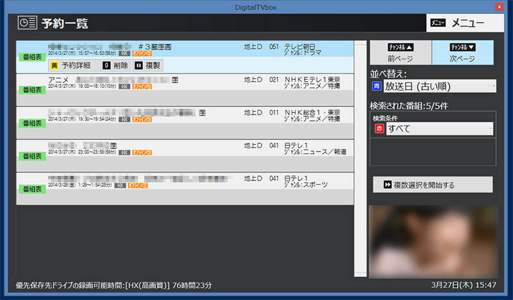
Task: Click the red 赤 icon beside すべて
Action: tap(378, 129)
